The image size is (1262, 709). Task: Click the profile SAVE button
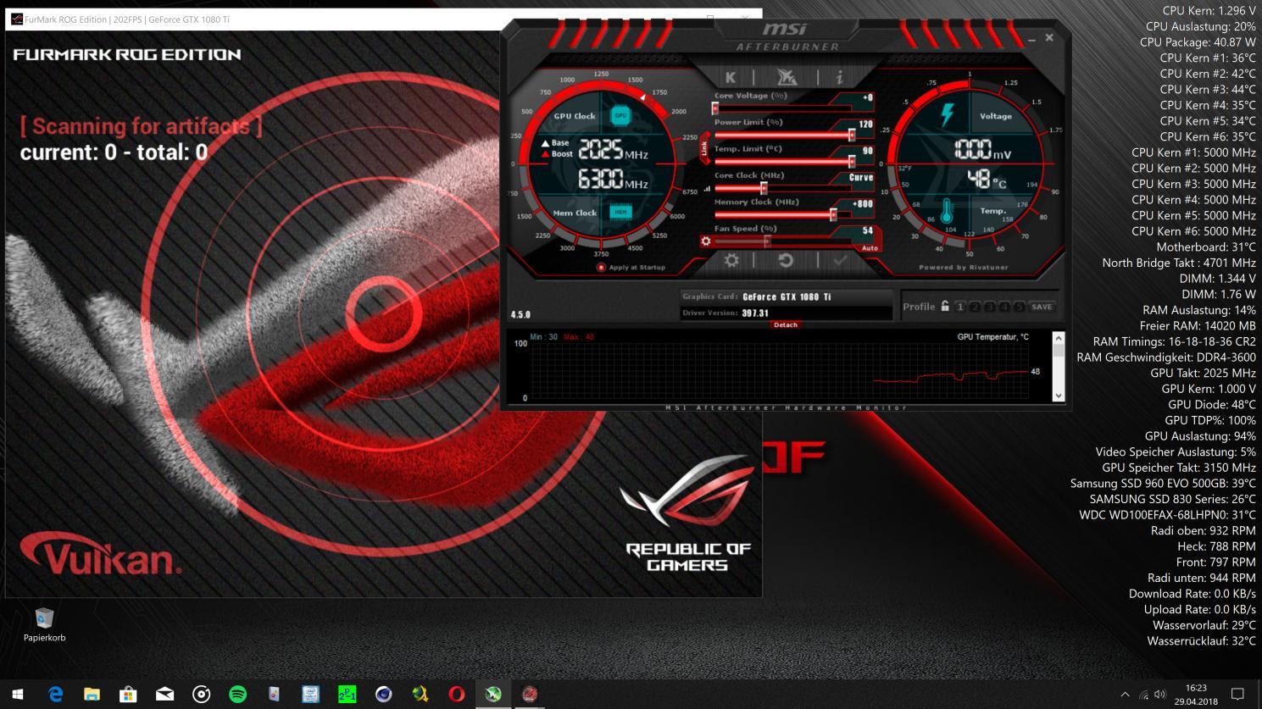click(1042, 307)
